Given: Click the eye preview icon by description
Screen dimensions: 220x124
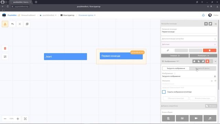Looking at the screenshot, I should 216,81.
